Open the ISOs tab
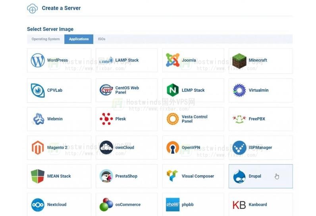The width and height of the screenshot is (316, 216). coord(102,39)
